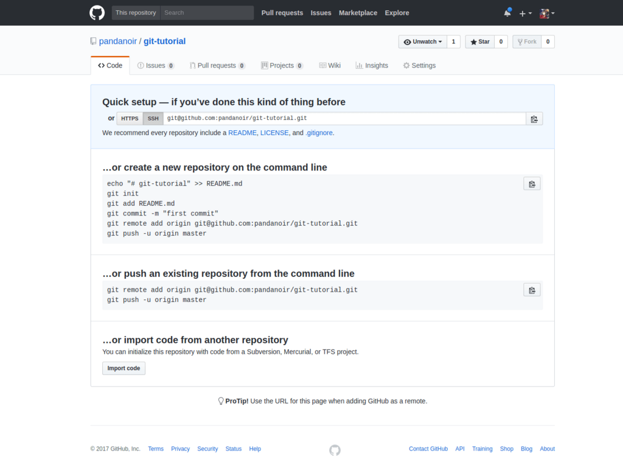Click the .gitignore recommendation link

[319, 133]
